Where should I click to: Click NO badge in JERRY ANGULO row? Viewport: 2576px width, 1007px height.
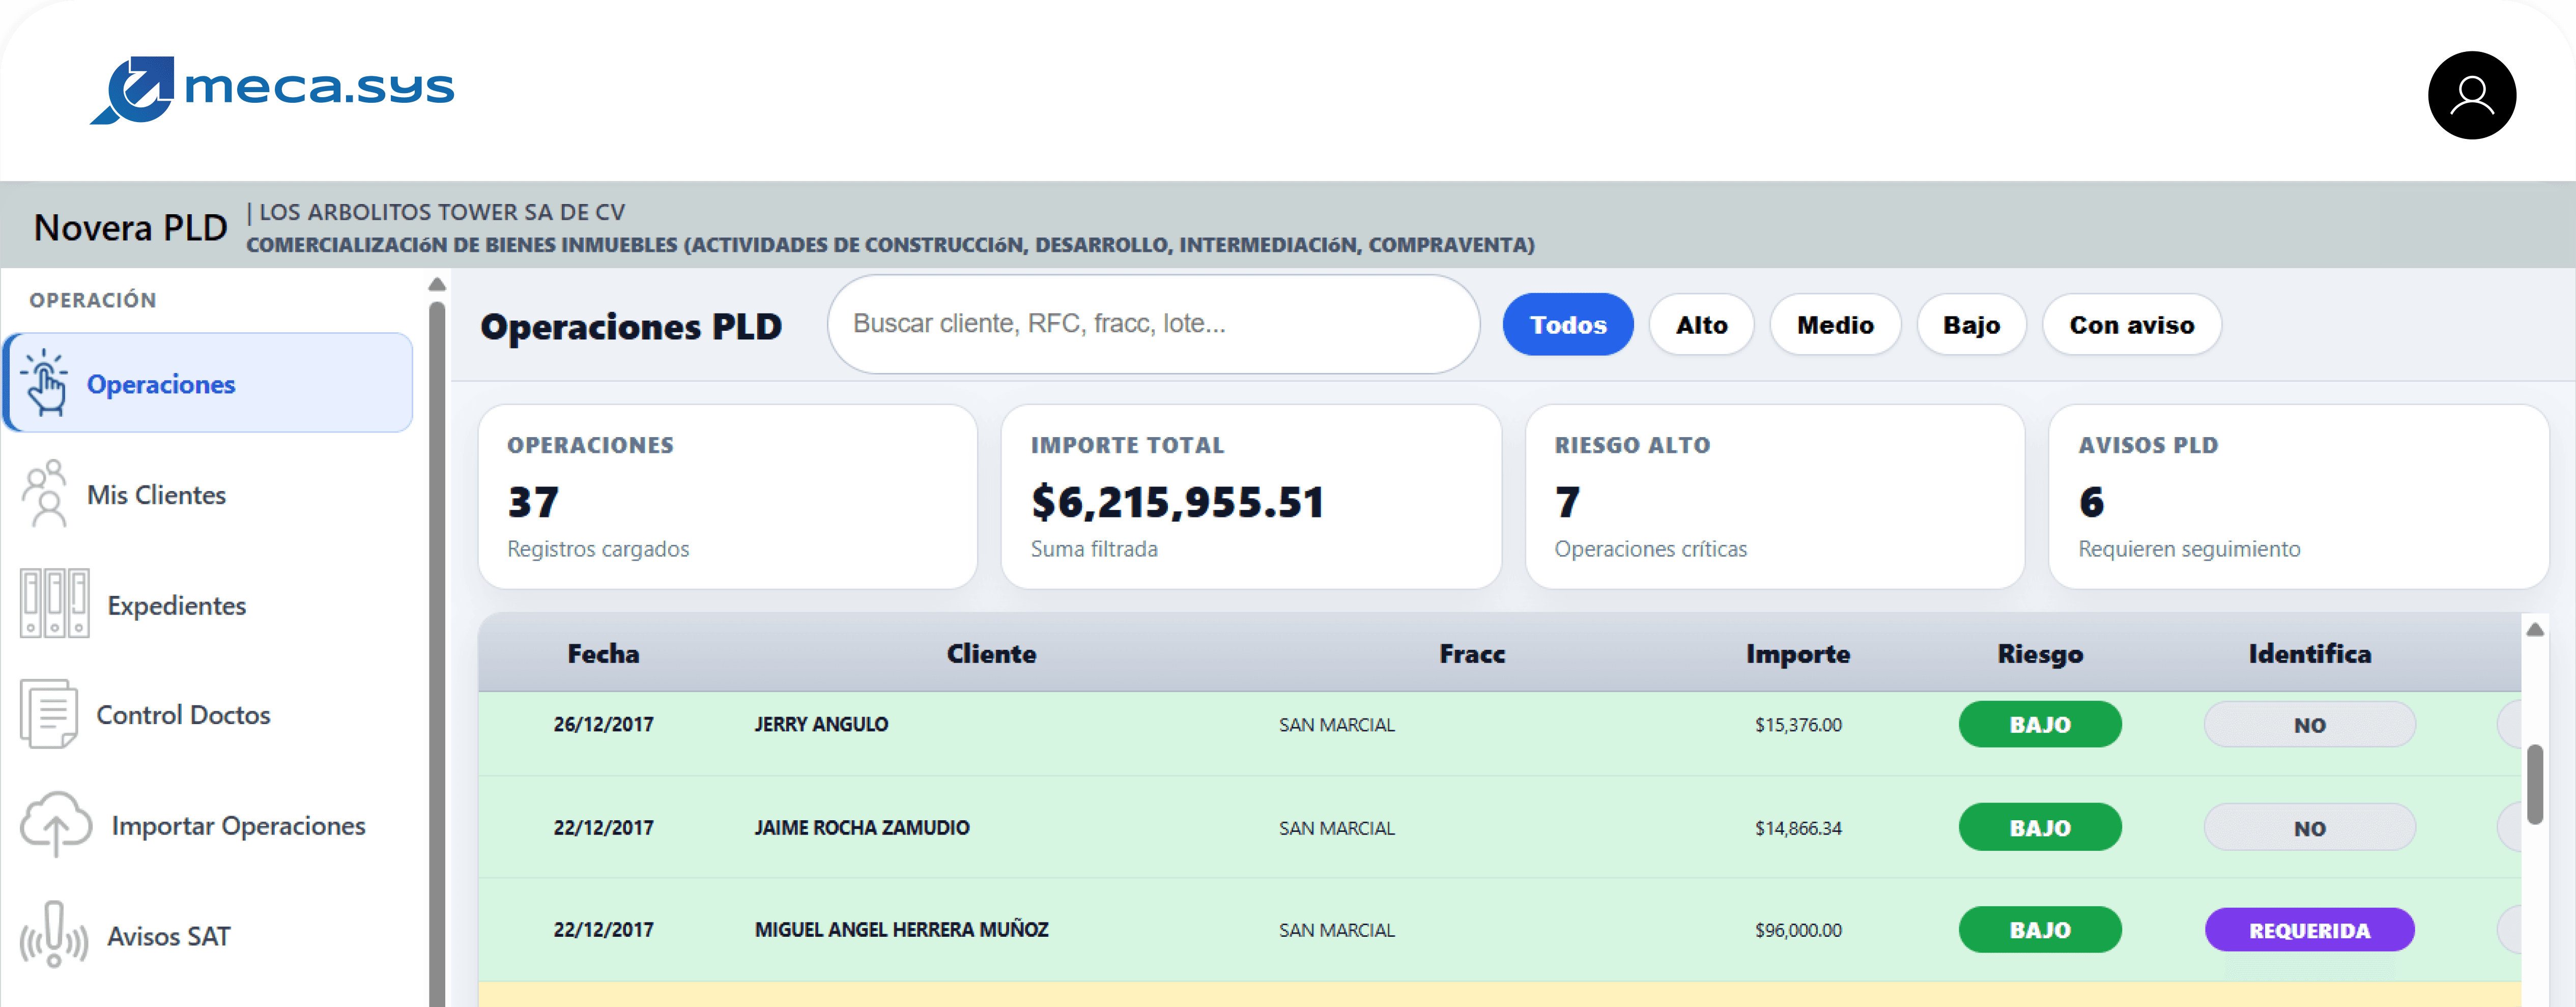[2309, 724]
